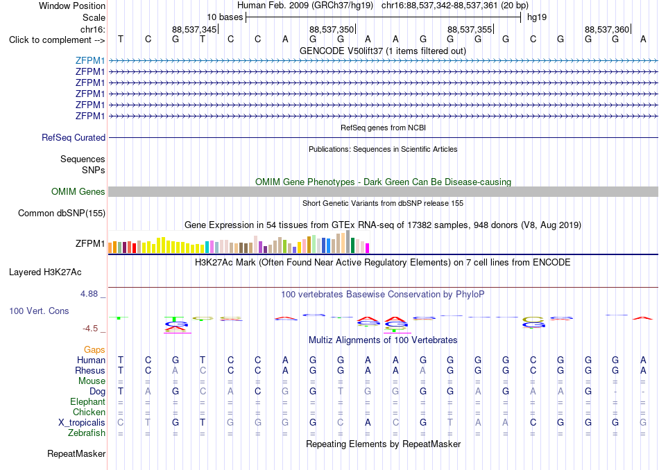
Task: Click the orange Gaps label
Action: pos(94,349)
